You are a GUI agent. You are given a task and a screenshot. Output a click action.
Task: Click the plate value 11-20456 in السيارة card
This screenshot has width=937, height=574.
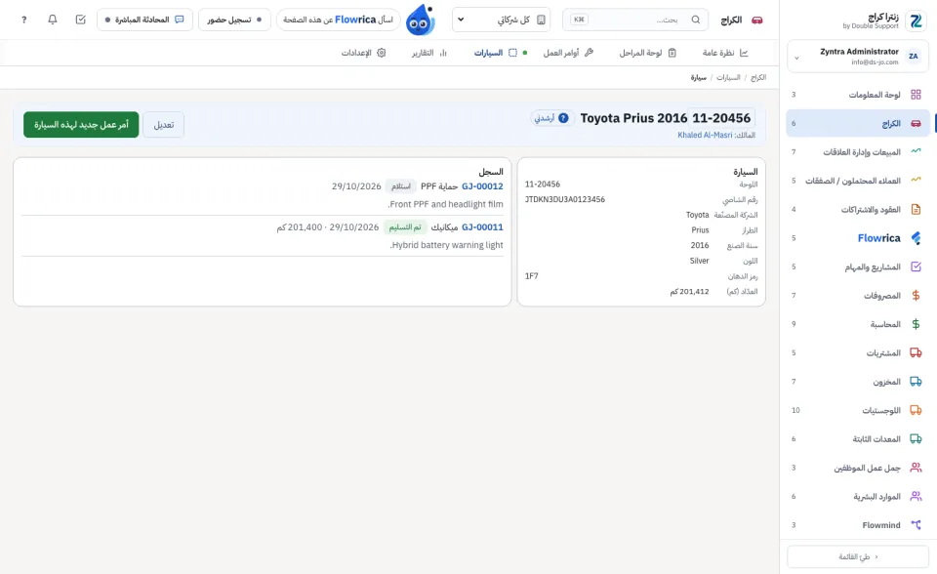[x=543, y=184]
